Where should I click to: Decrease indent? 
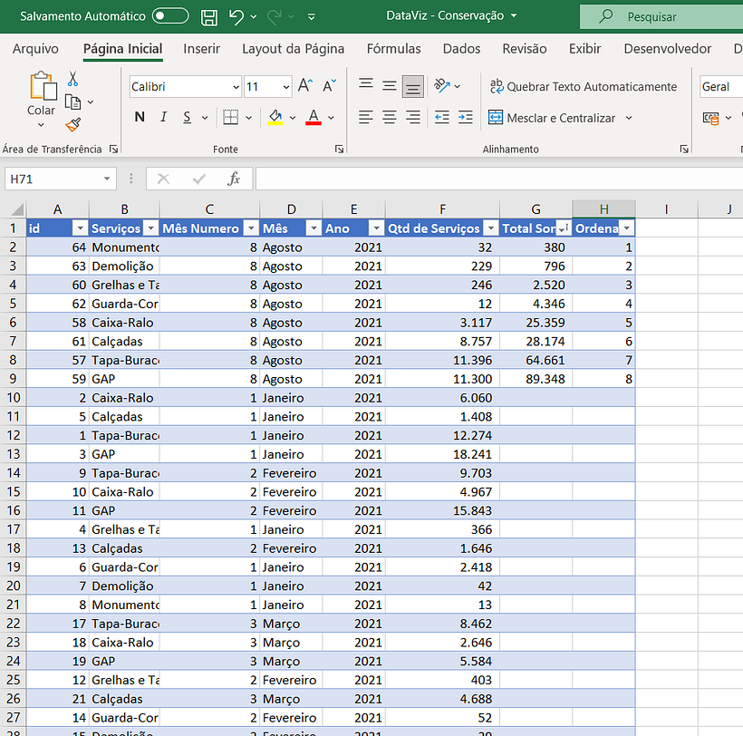[x=441, y=117]
